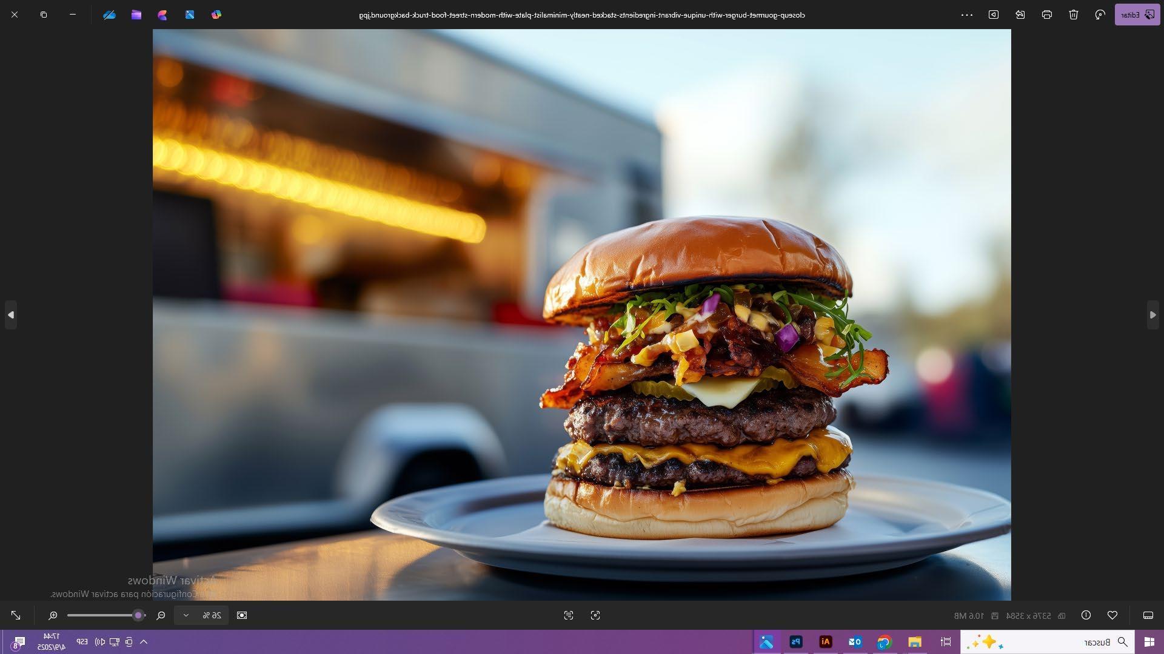Expand hidden system tray icons chevron
The image size is (1164, 654).
coord(144,642)
